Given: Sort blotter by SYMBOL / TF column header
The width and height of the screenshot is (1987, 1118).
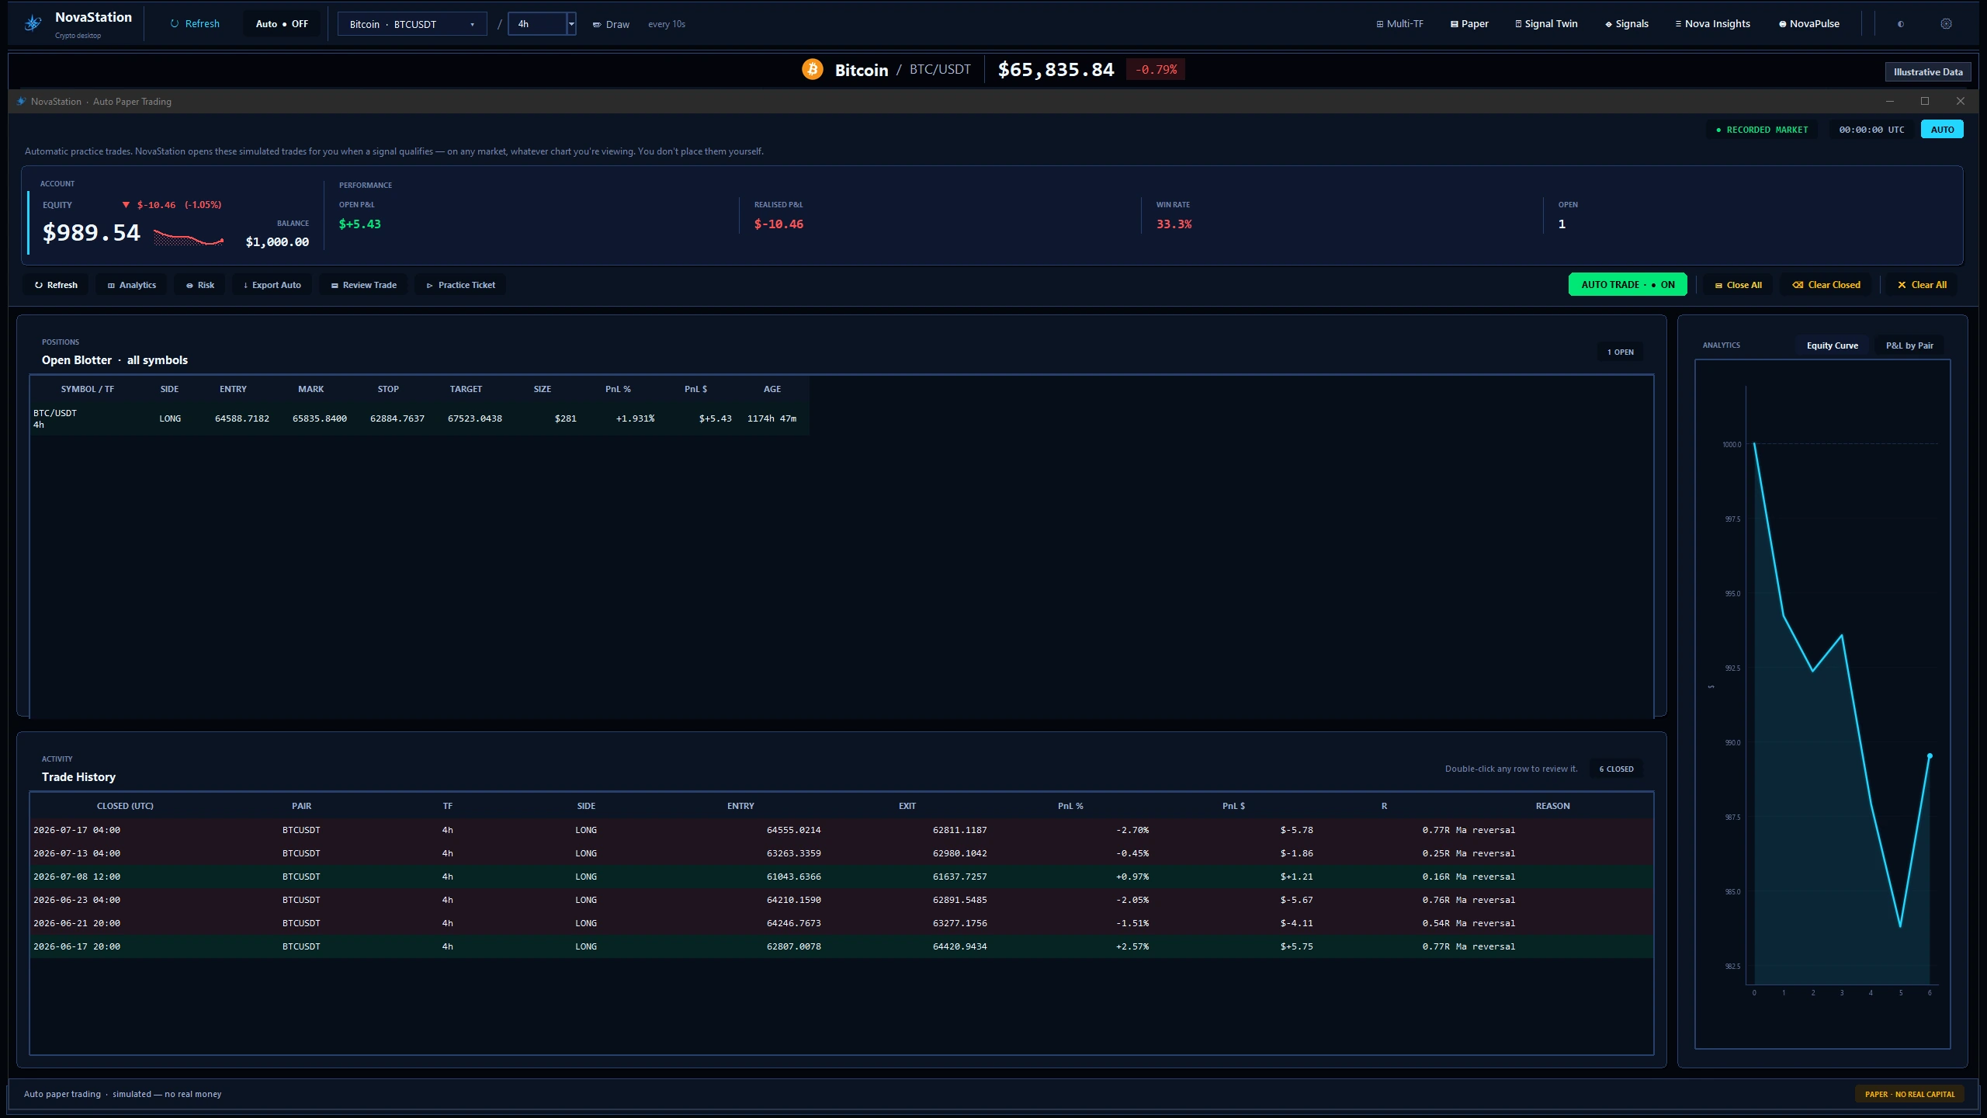Looking at the screenshot, I should [87, 389].
